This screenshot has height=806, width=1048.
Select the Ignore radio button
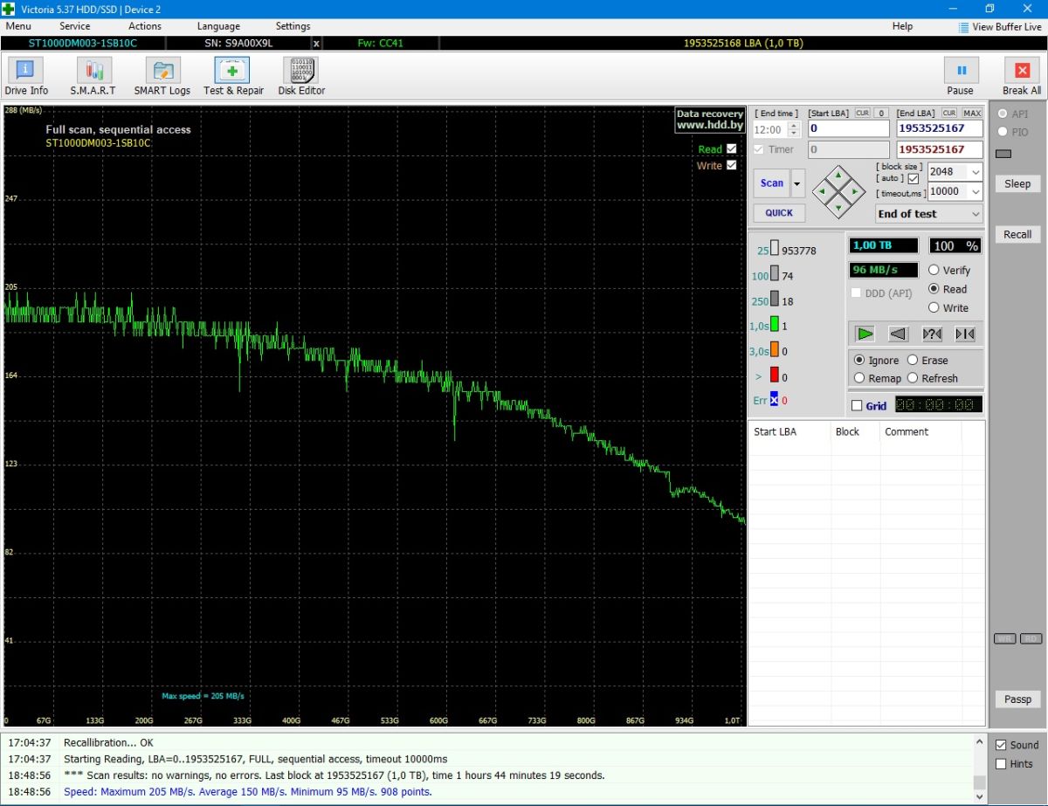click(x=859, y=360)
